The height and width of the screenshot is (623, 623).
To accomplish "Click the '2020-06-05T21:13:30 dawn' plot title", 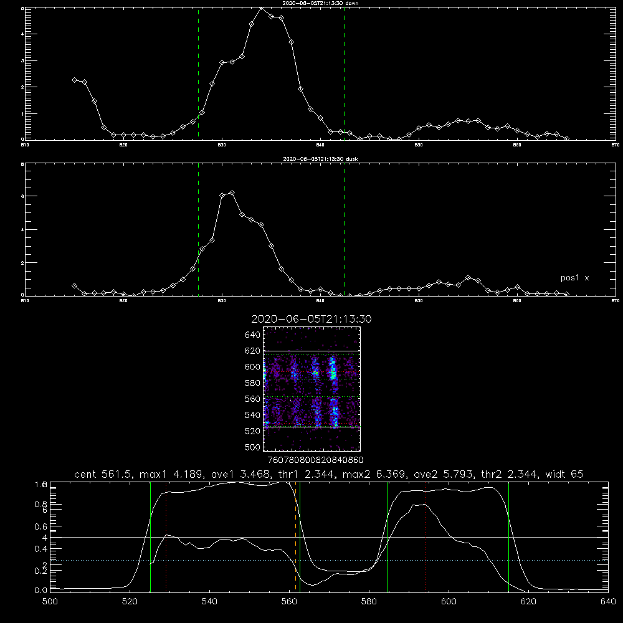I will tap(320, 2).
